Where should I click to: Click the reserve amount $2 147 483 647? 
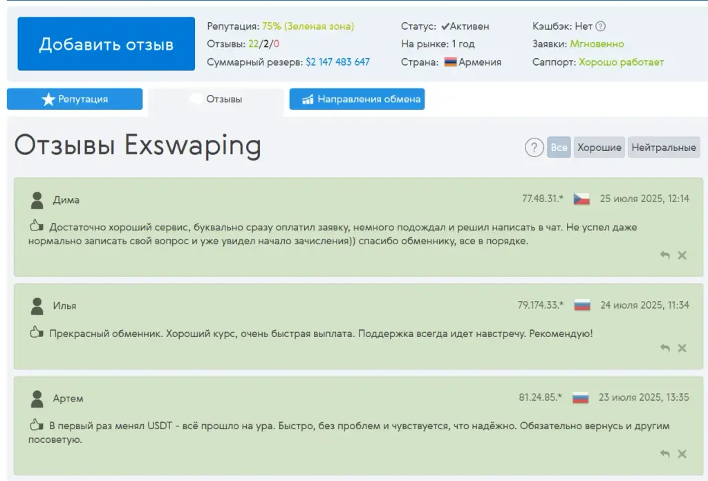[x=337, y=62]
